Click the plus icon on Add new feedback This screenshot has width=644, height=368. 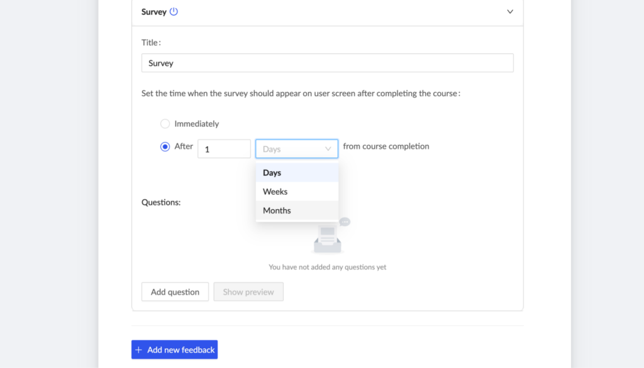click(139, 350)
